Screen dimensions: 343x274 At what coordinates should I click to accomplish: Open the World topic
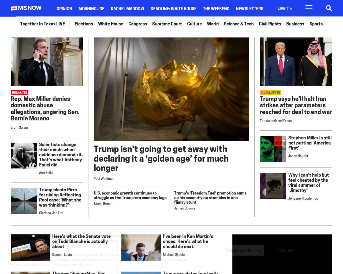coord(213,24)
